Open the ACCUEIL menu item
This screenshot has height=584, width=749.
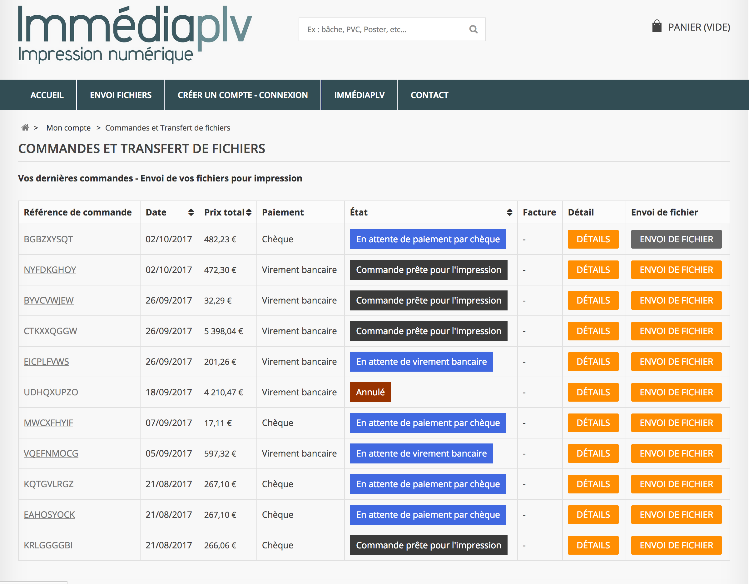coord(47,95)
